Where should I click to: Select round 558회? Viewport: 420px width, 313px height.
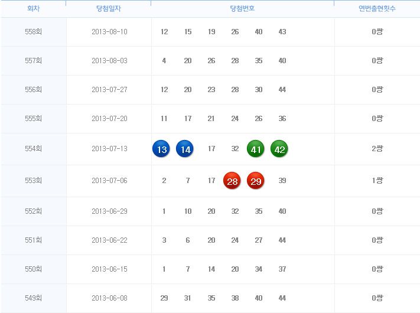coord(34,31)
